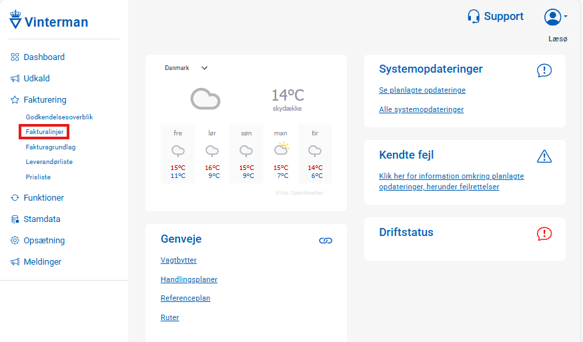This screenshot has height=342, width=583.
Task: Click the Stamdata database icon
Action: coord(15,219)
